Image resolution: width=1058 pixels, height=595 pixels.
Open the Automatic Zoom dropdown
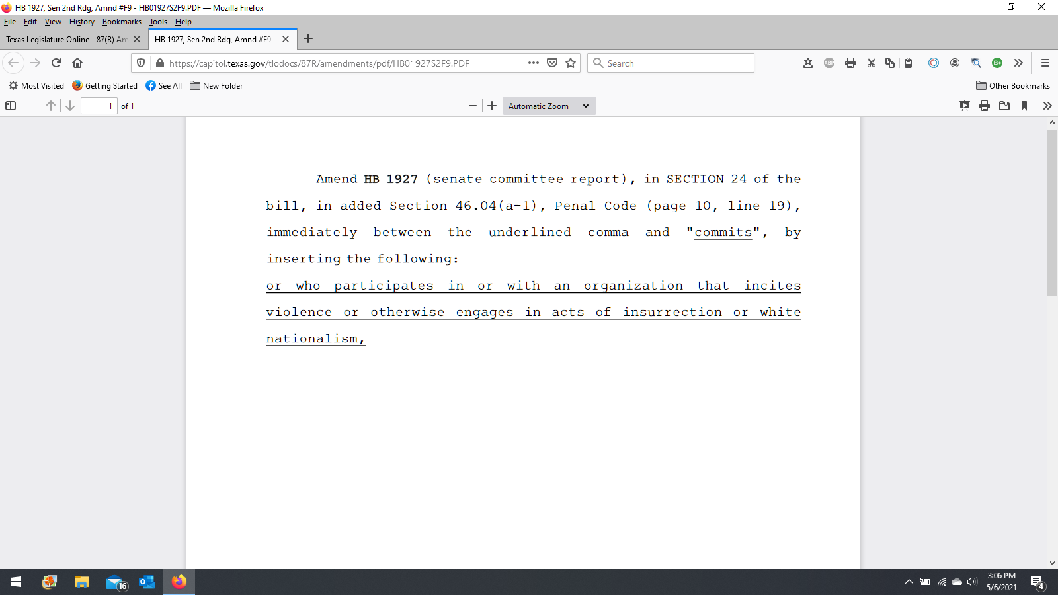coord(548,106)
